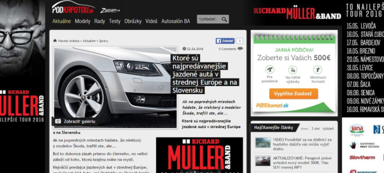Click the Minimum formalít icon
The width and height of the screenshot is (384, 173).
point(318,70)
